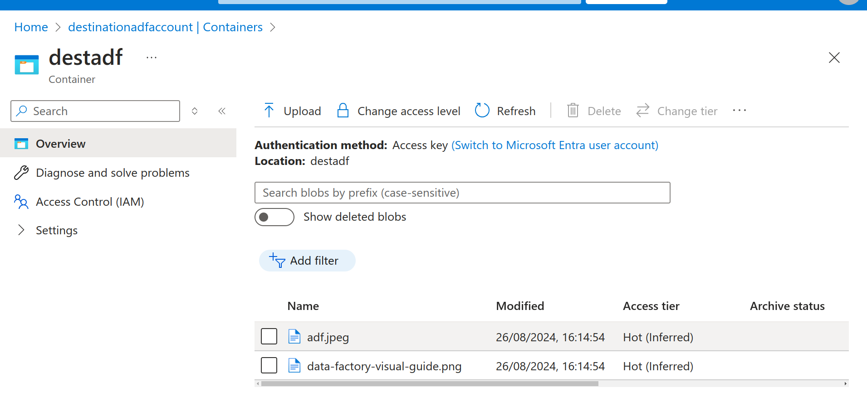This screenshot has width=867, height=397.
Task: Click scrollbar right arrow
Action: click(845, 383)
